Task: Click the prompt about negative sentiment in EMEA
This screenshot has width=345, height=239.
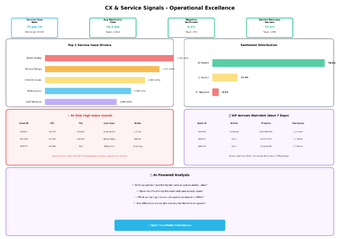Action: pos(170,197)
